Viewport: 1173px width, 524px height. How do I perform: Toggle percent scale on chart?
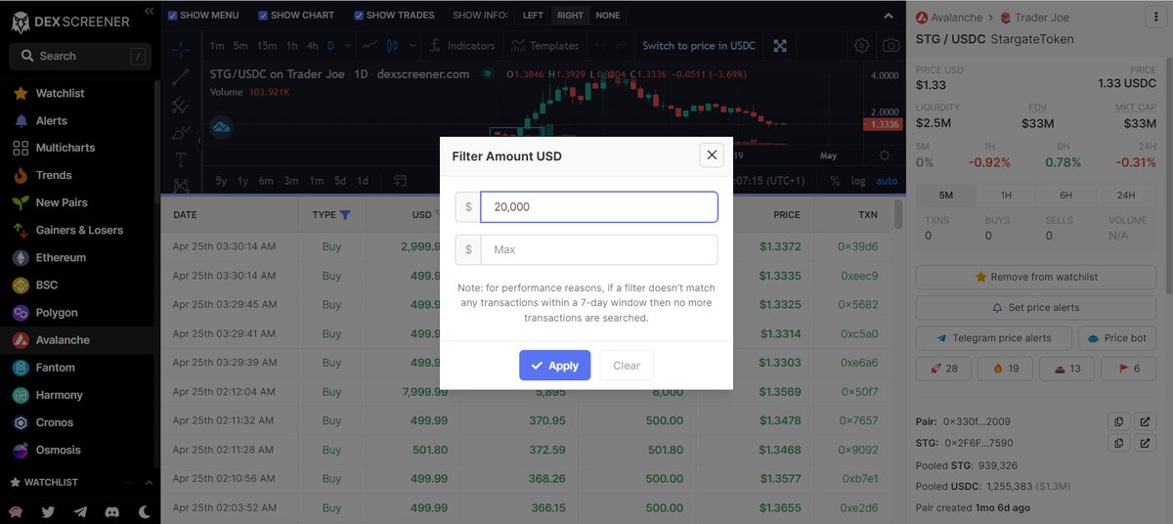(835, 181)
